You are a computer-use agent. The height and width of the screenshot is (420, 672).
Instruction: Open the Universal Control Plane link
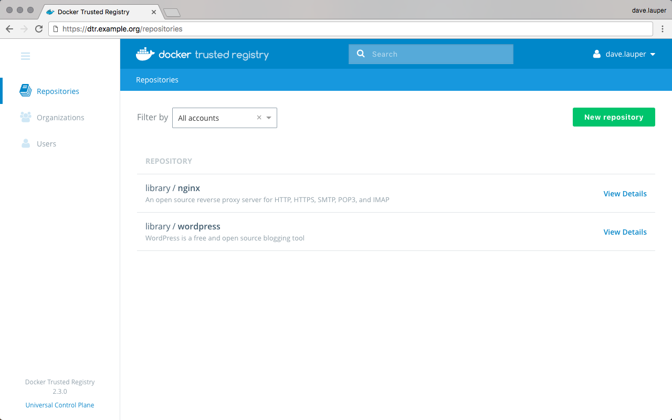click(60, 405)
